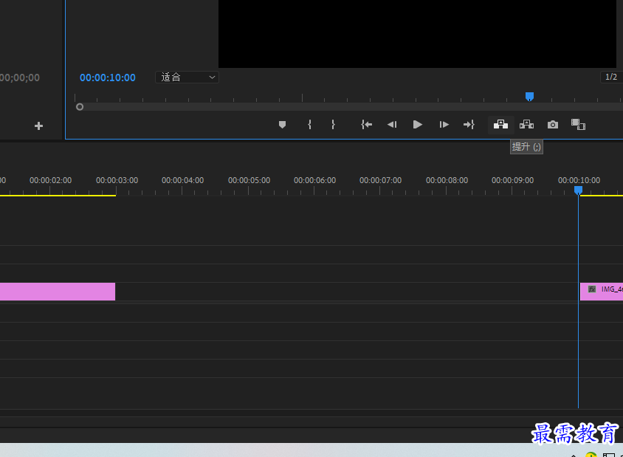The width and height of the screenshot is (623, 457).
Task: Click the Mark Out bracket icon
Action: [333, 125]
